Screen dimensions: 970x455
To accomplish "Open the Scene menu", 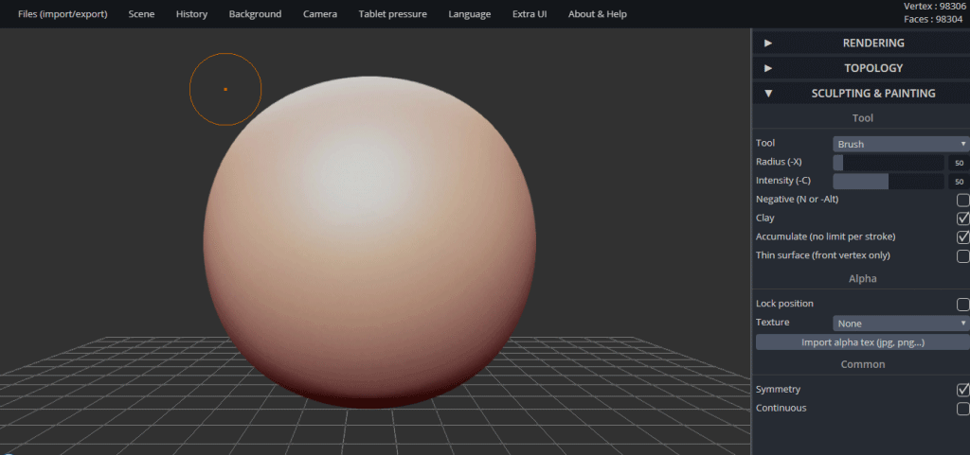I will (x=142, y=13).
